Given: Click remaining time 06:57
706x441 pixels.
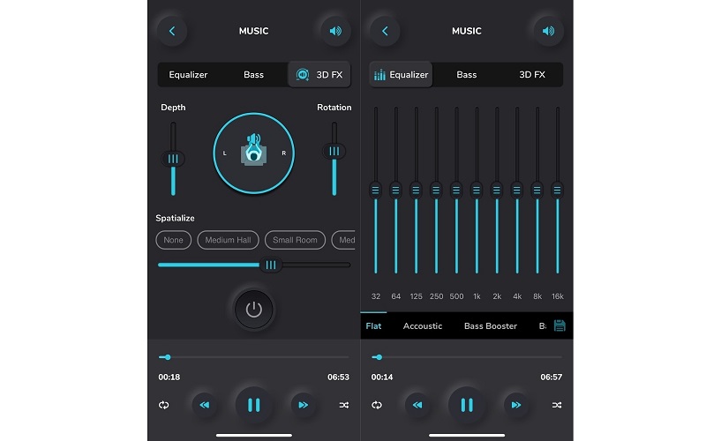Looking at the screenshot, I should click(551, 377).
